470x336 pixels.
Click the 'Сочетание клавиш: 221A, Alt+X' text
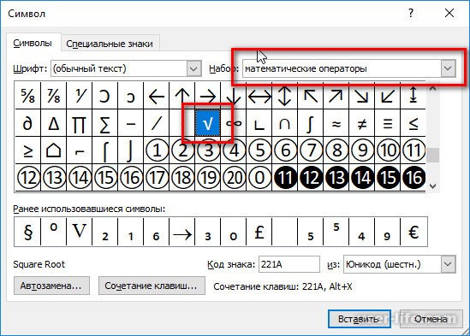[x=283, y=286]
